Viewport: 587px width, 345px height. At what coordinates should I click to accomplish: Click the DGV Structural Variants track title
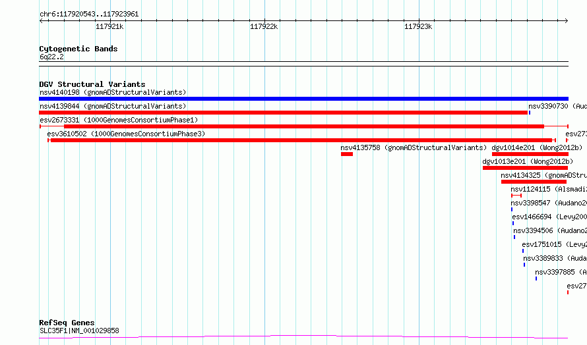click(x=92, y=84)
